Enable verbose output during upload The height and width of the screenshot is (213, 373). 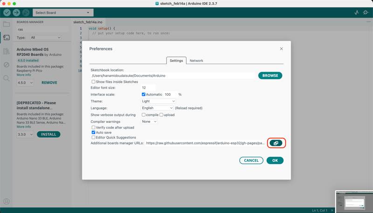click(161, 115)
